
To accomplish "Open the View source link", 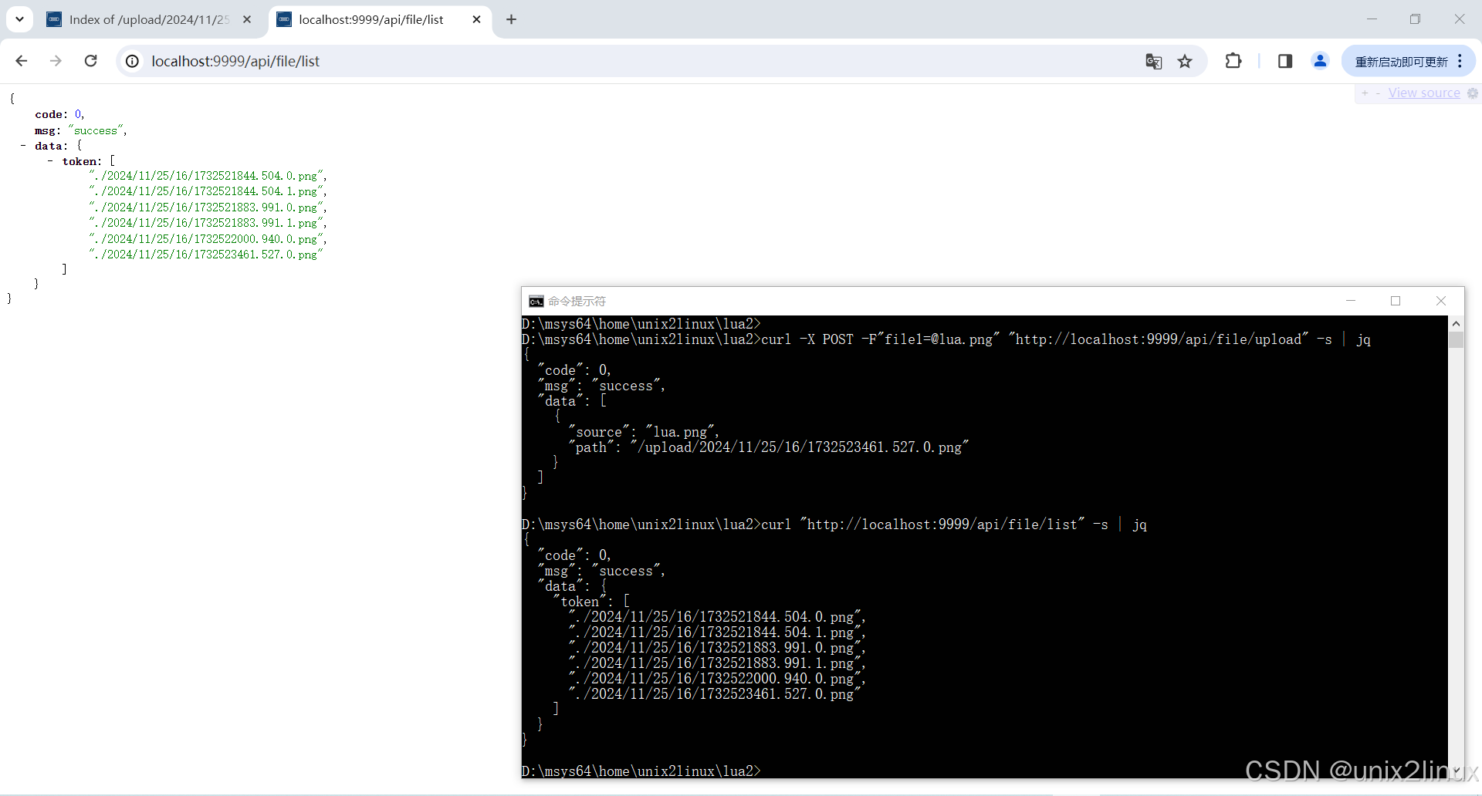I will point(1424,93).
